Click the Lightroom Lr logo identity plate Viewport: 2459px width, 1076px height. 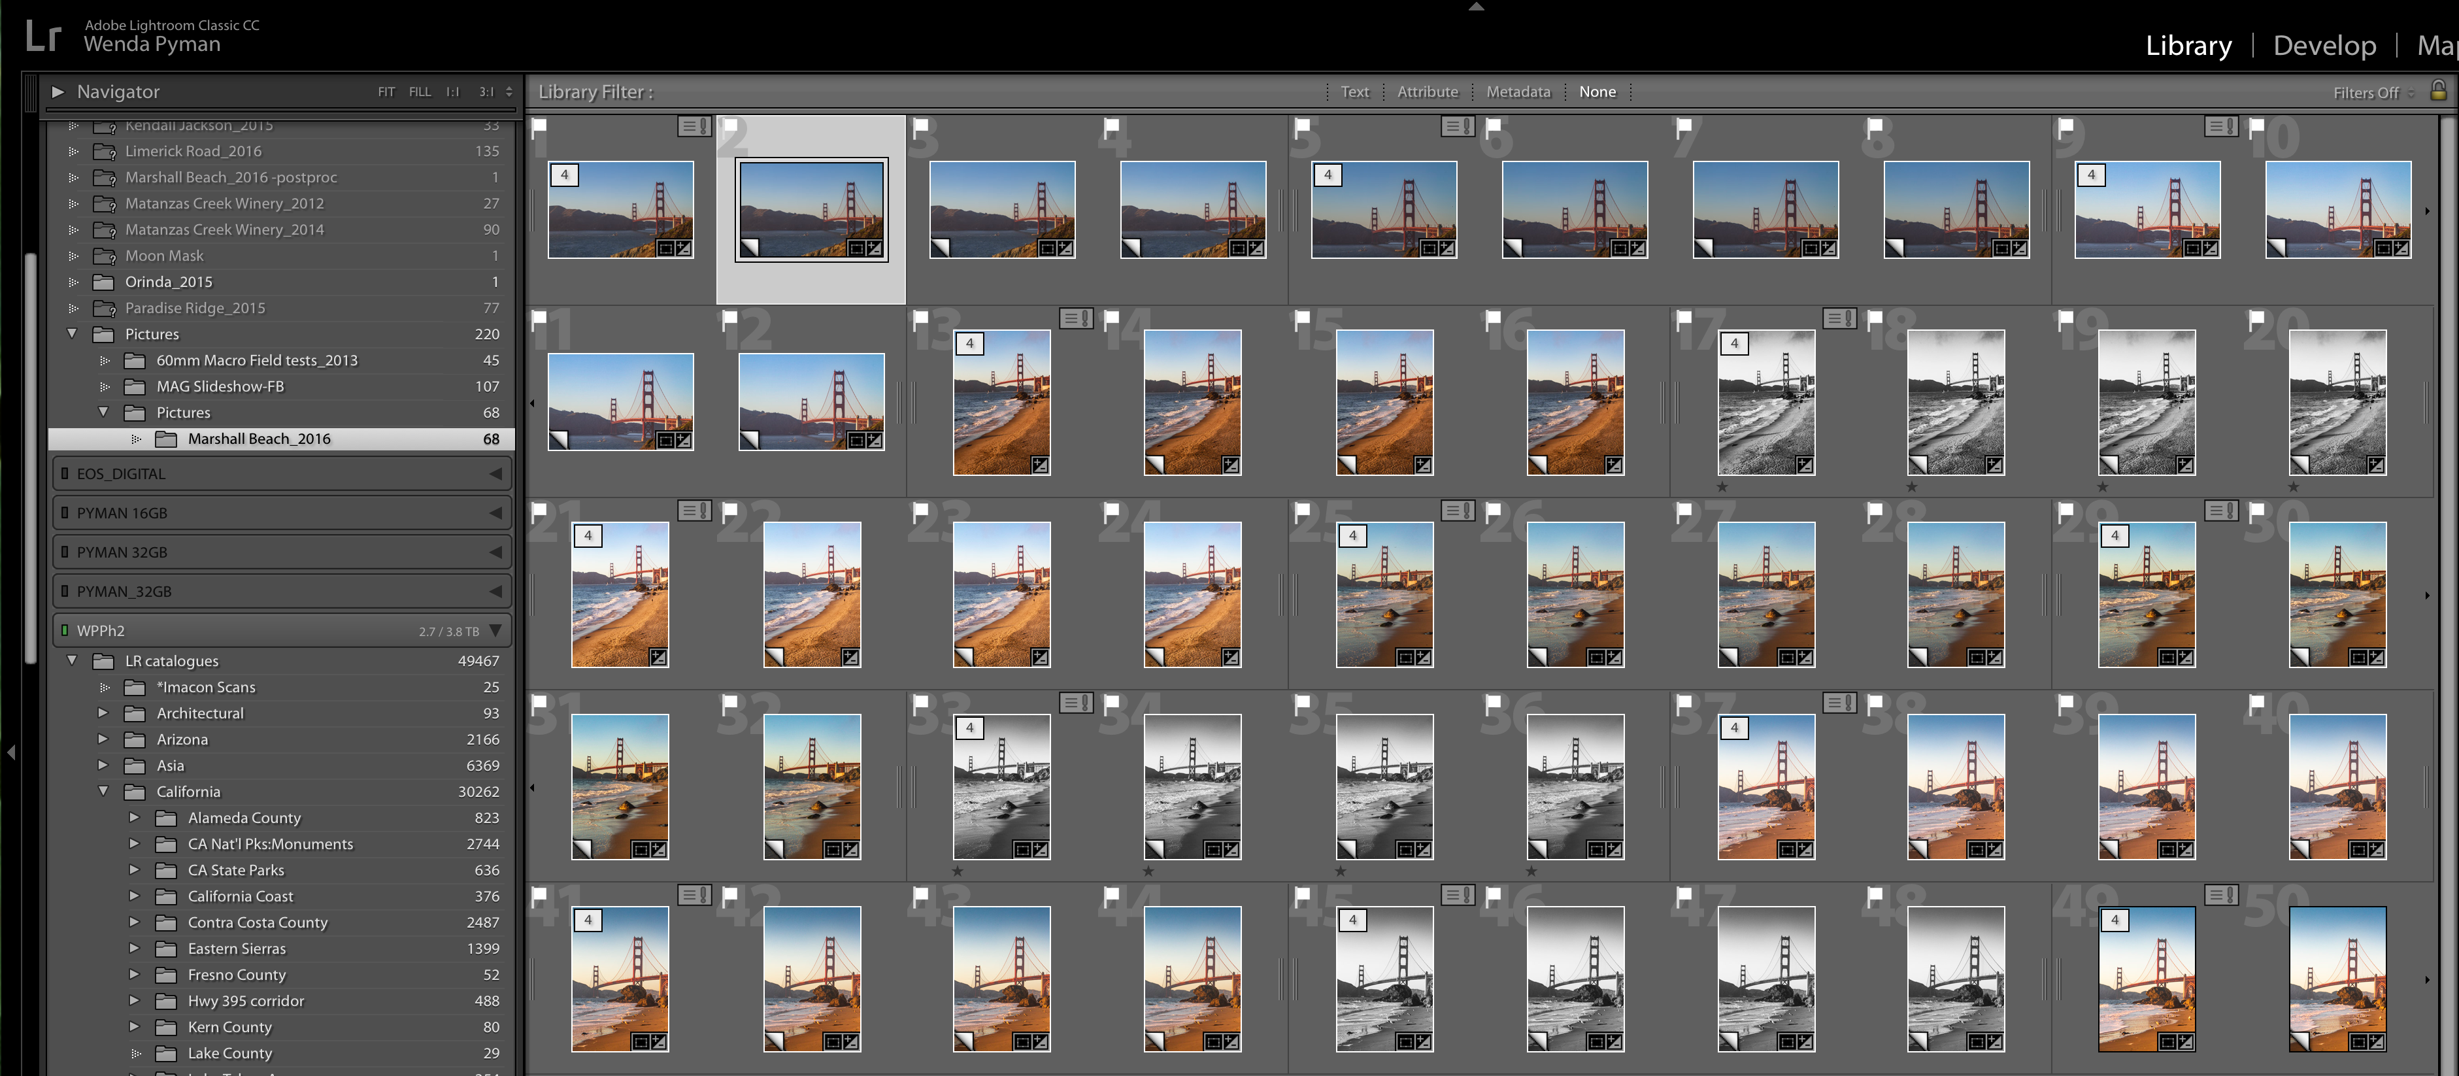coord(43,36)
